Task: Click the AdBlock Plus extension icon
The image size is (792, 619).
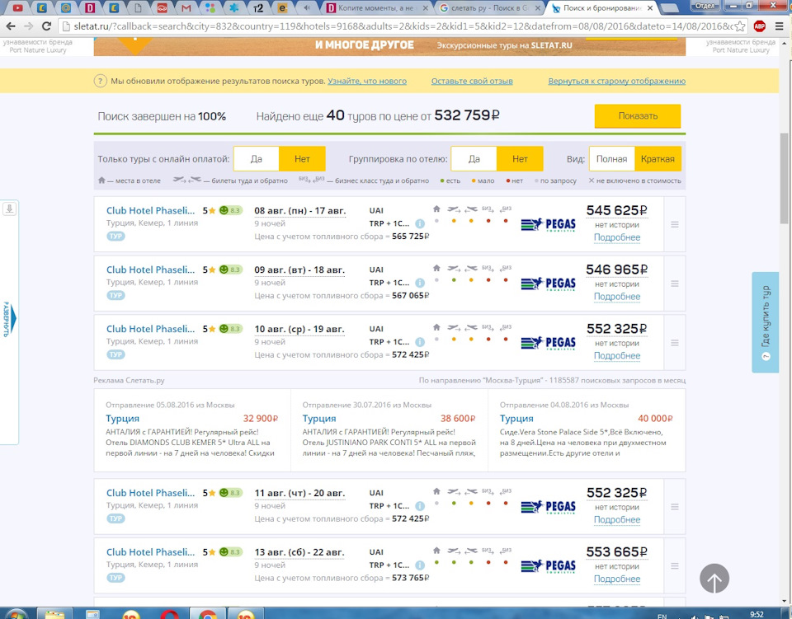Action: pyautogui.click(x=759, y=26)
